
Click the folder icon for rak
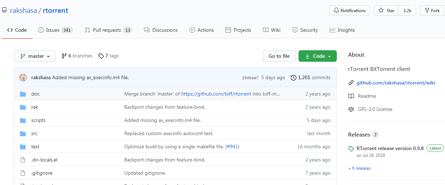point(23,107)
